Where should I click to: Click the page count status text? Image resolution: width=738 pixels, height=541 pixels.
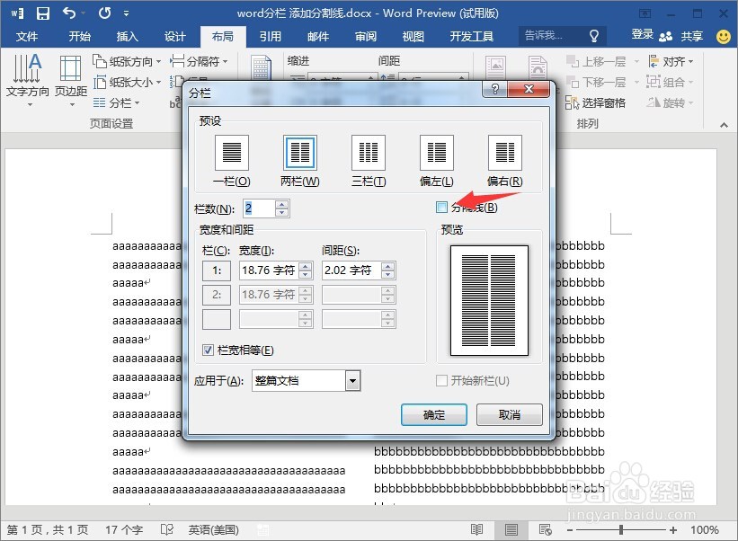(x=48, y=530)
